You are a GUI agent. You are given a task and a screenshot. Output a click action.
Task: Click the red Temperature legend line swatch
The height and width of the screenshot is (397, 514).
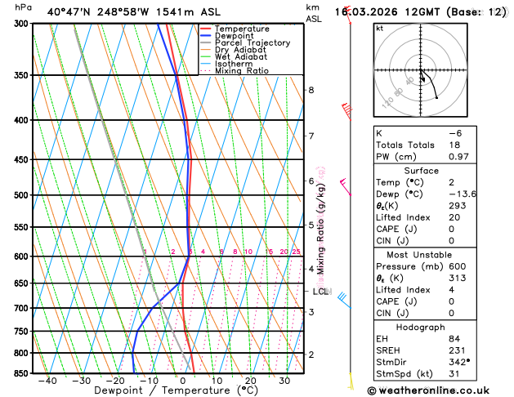206,29
